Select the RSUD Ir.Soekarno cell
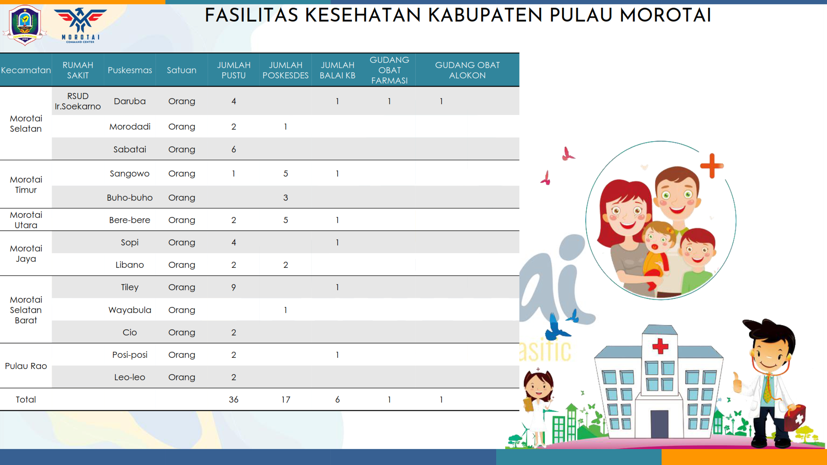The height and width of the screenshot is (465, 827). point(78,101)
